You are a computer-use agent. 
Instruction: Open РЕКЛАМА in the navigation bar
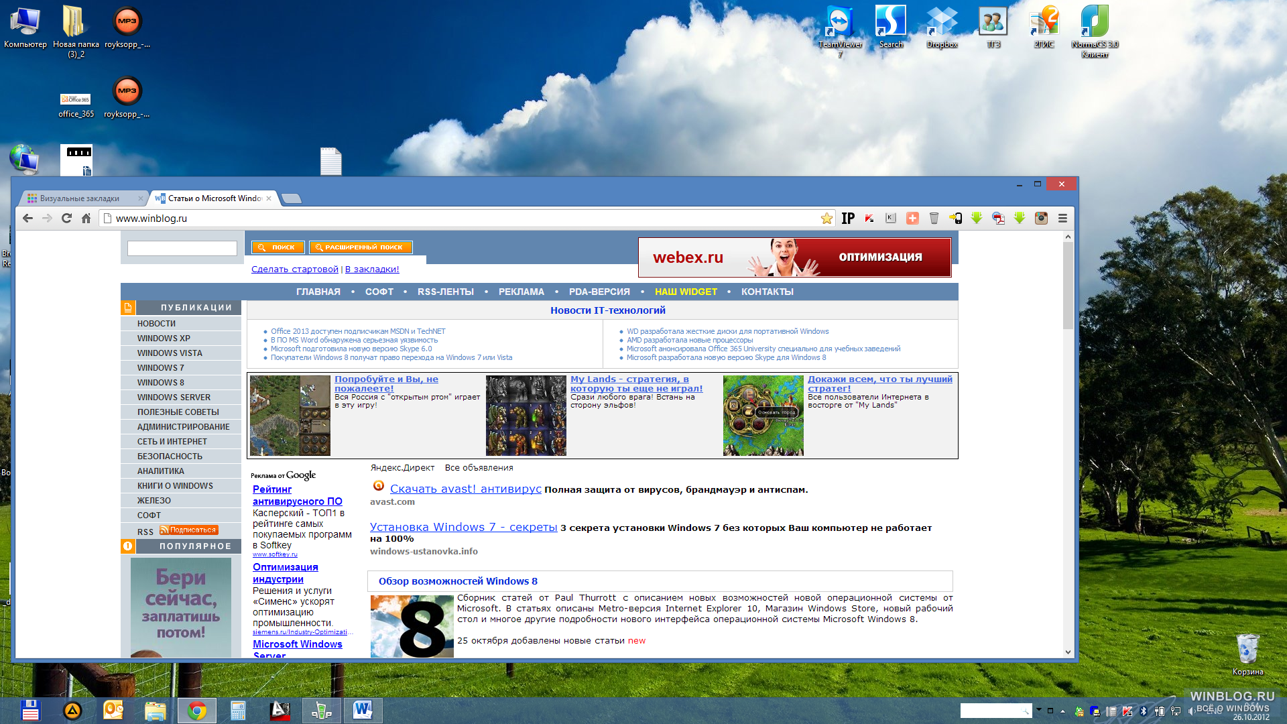point(522,292)
